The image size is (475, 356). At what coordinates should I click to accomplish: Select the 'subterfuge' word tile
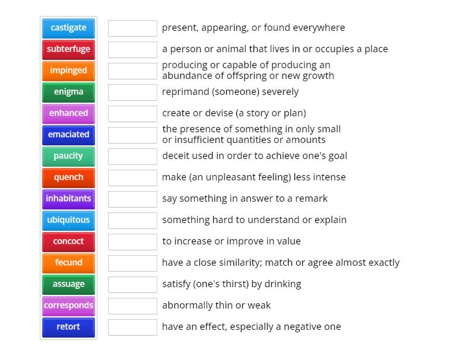(x=68, y=49)
